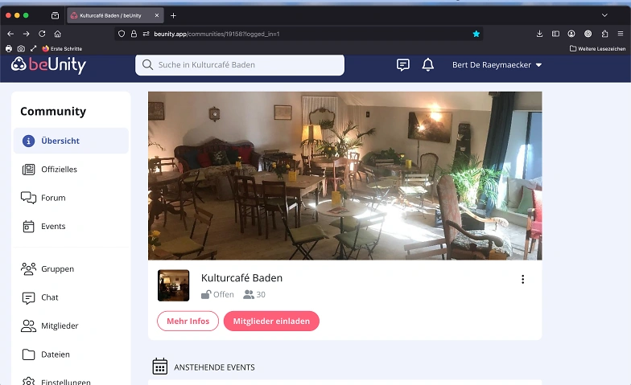The image size is (631, 385).
Task: Click the screenshot camera icon
Action: [x=21, y=48]
